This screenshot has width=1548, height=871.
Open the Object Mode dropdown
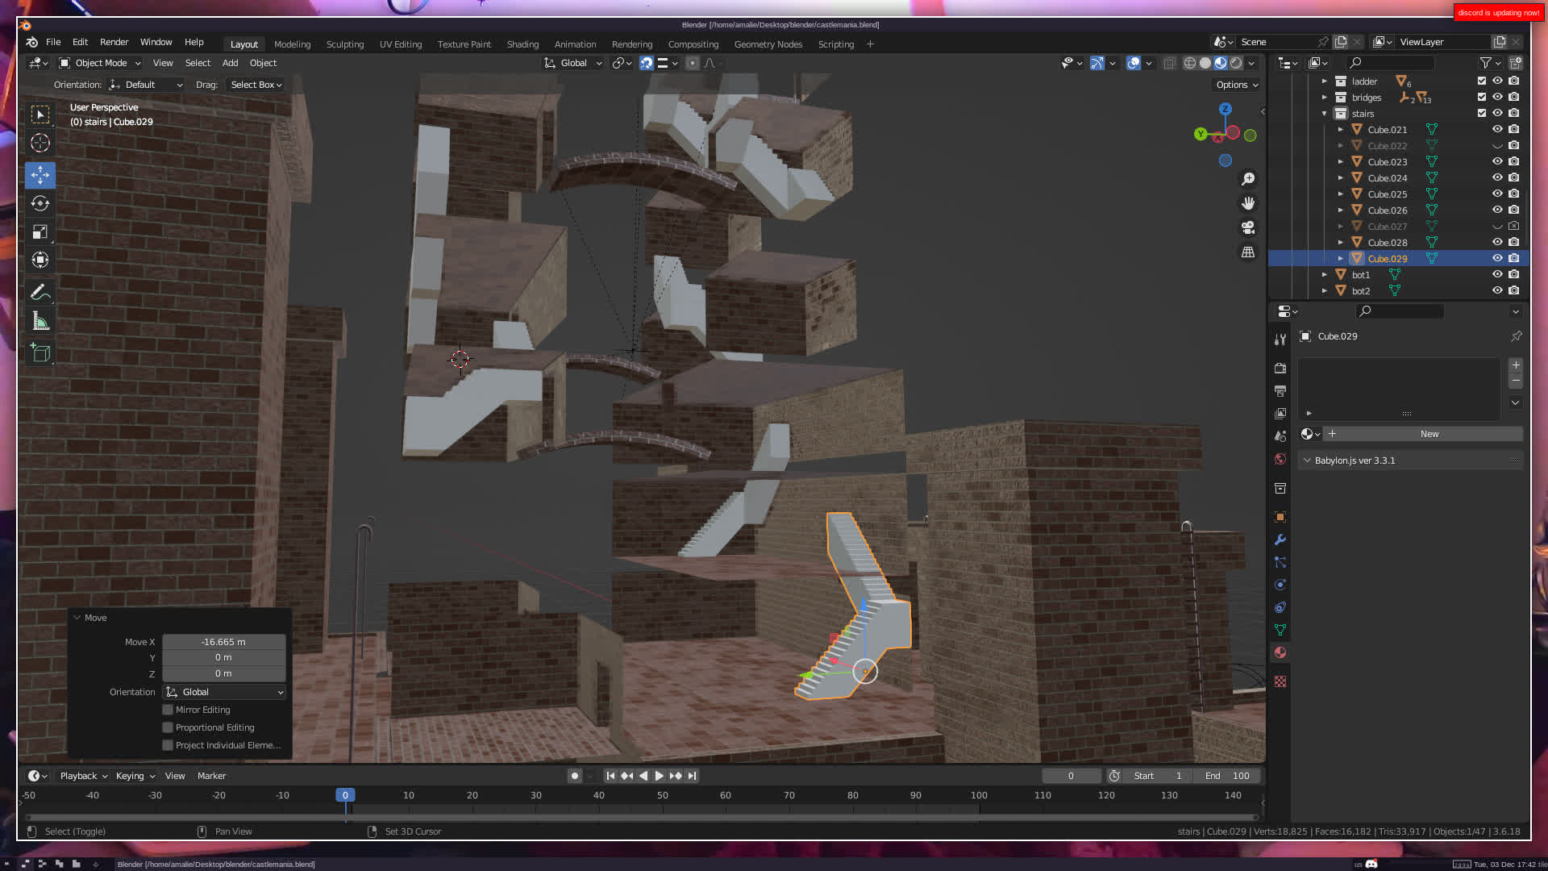coord(100,63)
